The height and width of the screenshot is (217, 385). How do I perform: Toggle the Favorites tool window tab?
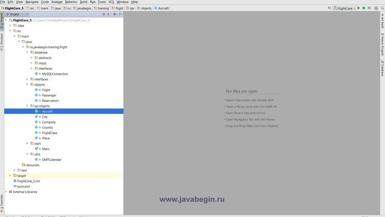pyautogui.click(x=2, y=203)
